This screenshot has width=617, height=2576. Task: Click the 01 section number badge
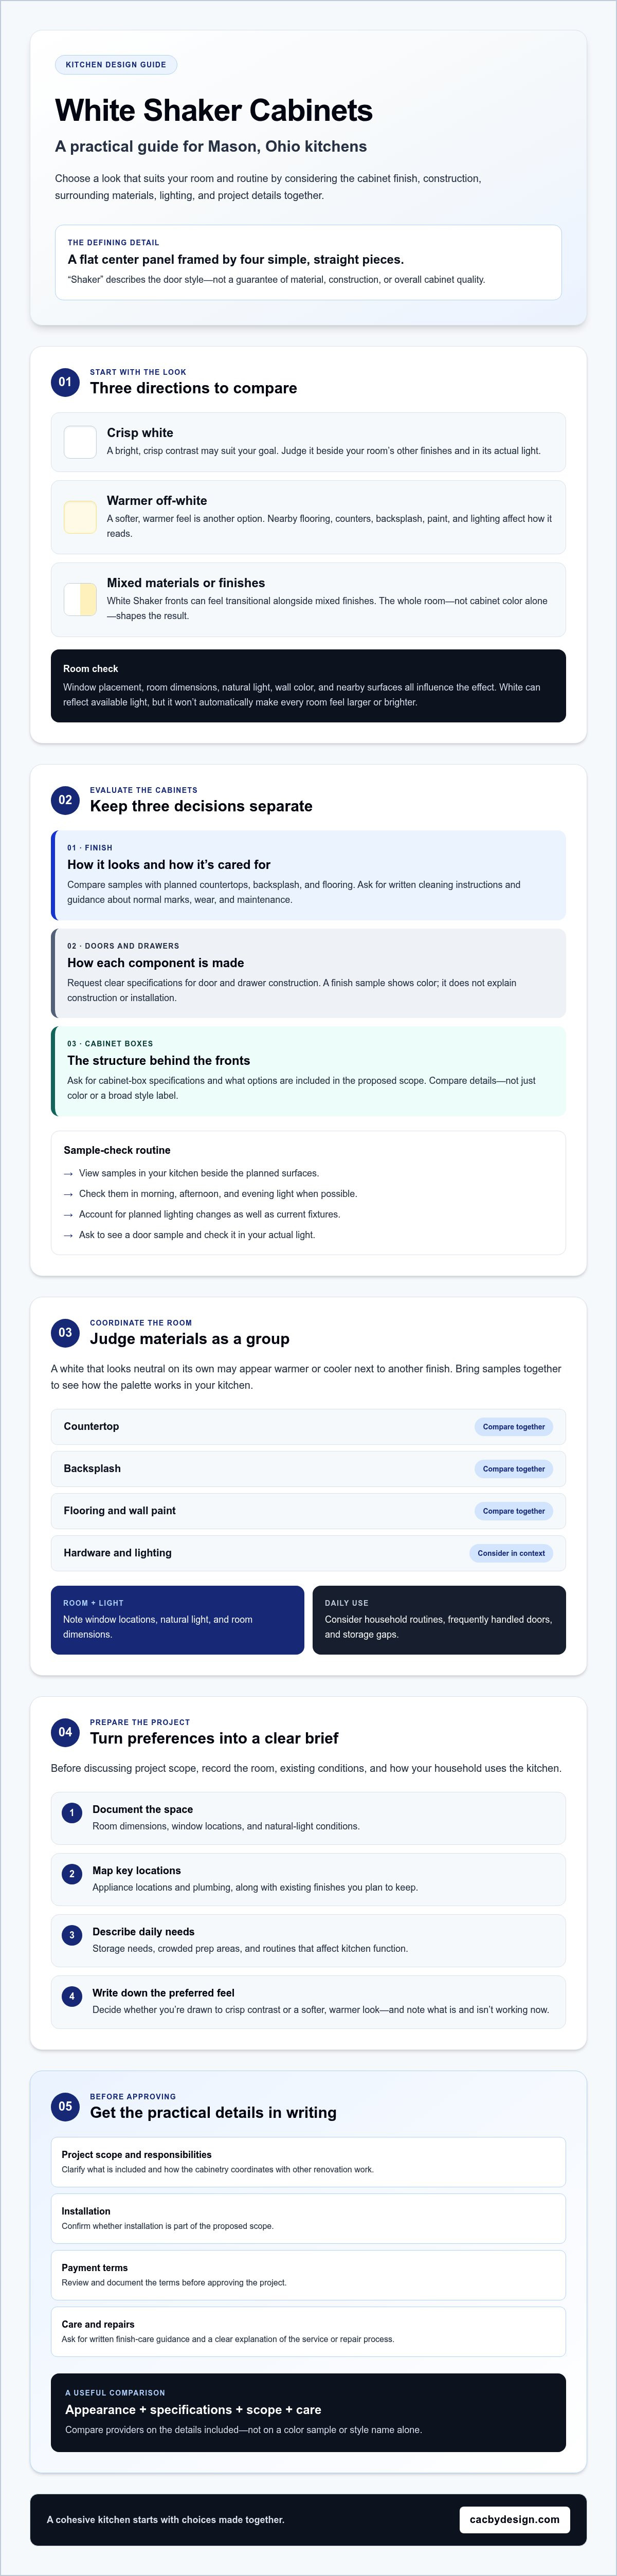click(65, 381)
